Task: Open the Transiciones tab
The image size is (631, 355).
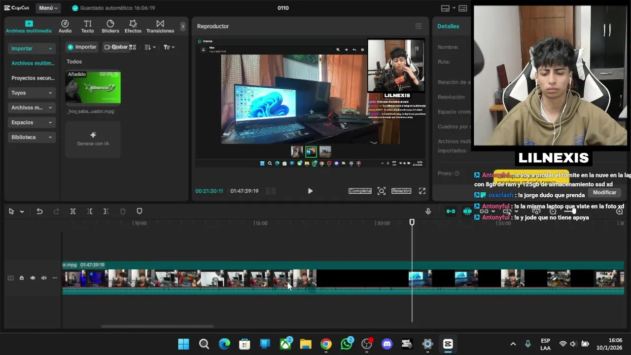Action: [160, 27]
